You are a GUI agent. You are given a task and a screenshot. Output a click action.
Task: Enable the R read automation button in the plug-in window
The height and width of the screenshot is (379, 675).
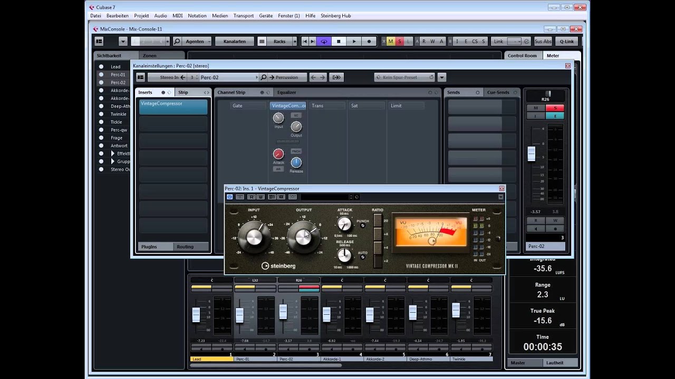coord(252,197)
